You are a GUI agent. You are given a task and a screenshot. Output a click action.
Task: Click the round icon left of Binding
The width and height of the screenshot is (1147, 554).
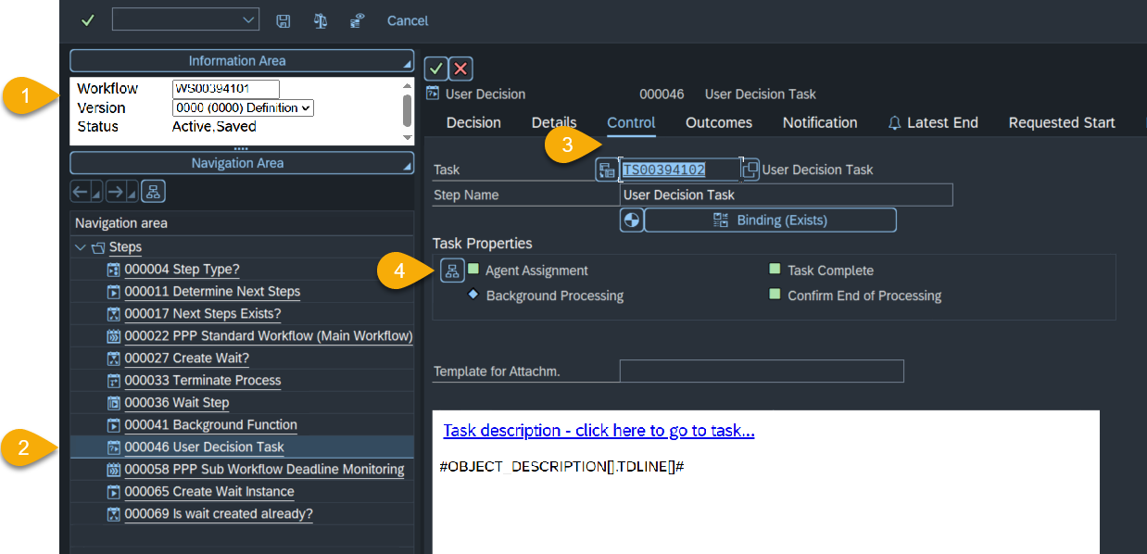631,220
